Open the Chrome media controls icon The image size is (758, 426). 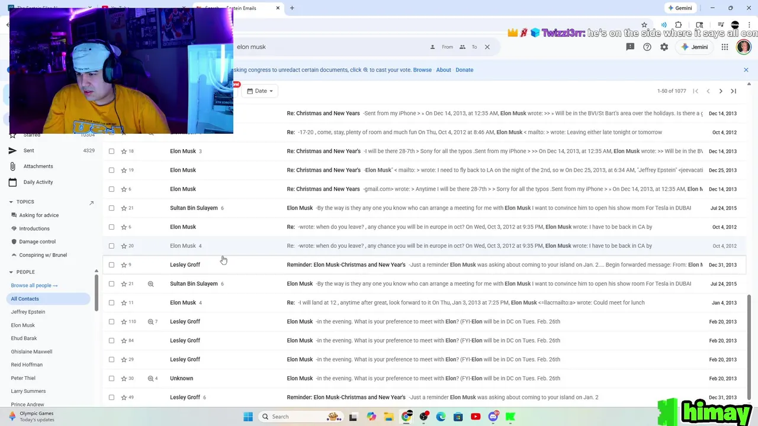tap(721, 25)
